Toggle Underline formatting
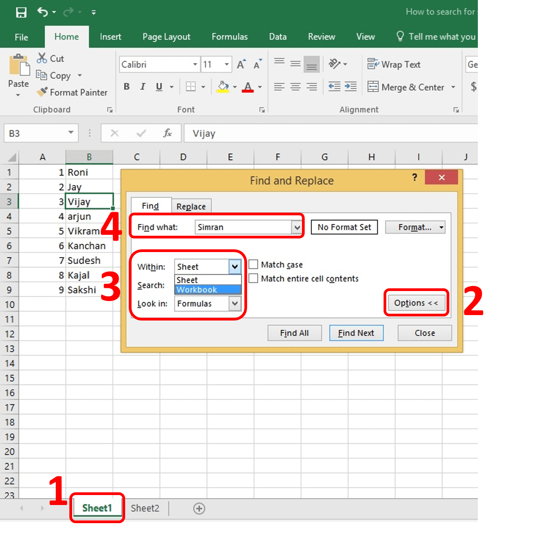Image resolution: width=535 pixels, height=544 pixels. [159, 87]
